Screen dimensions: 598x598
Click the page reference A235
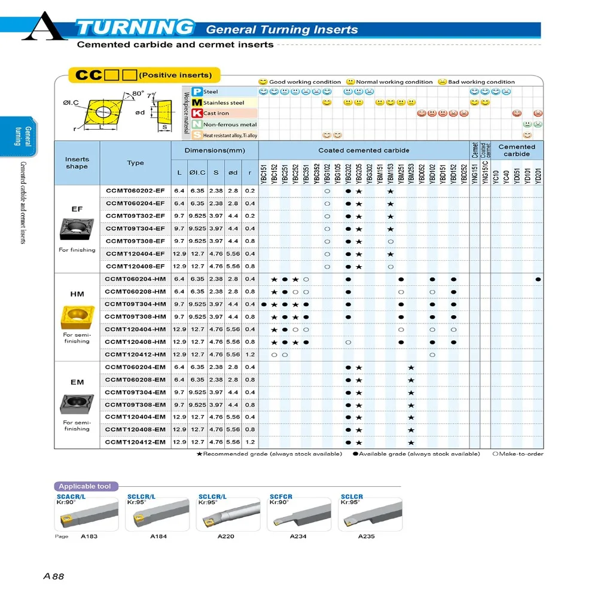(x=367, y=536)
